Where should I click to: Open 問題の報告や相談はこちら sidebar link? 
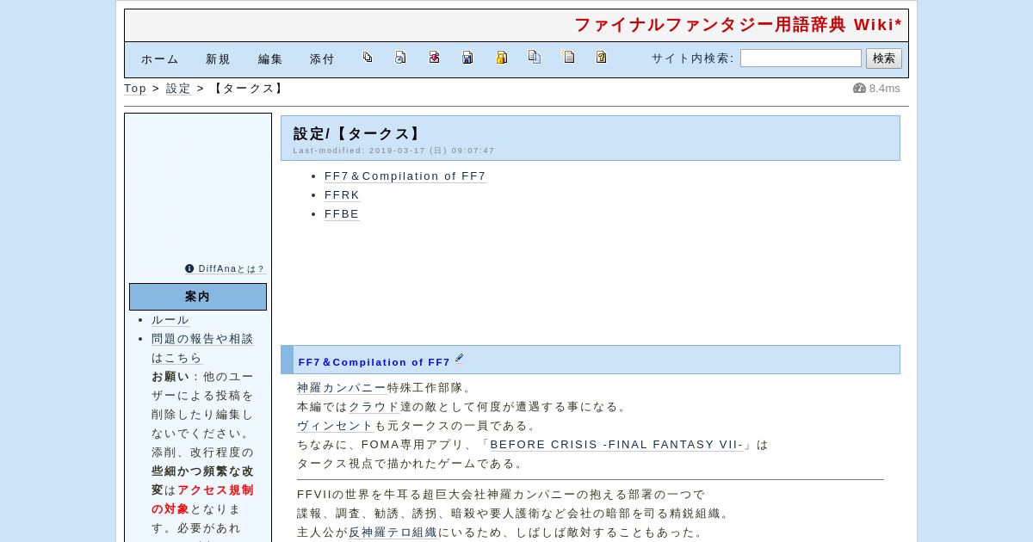click(202, 348)
